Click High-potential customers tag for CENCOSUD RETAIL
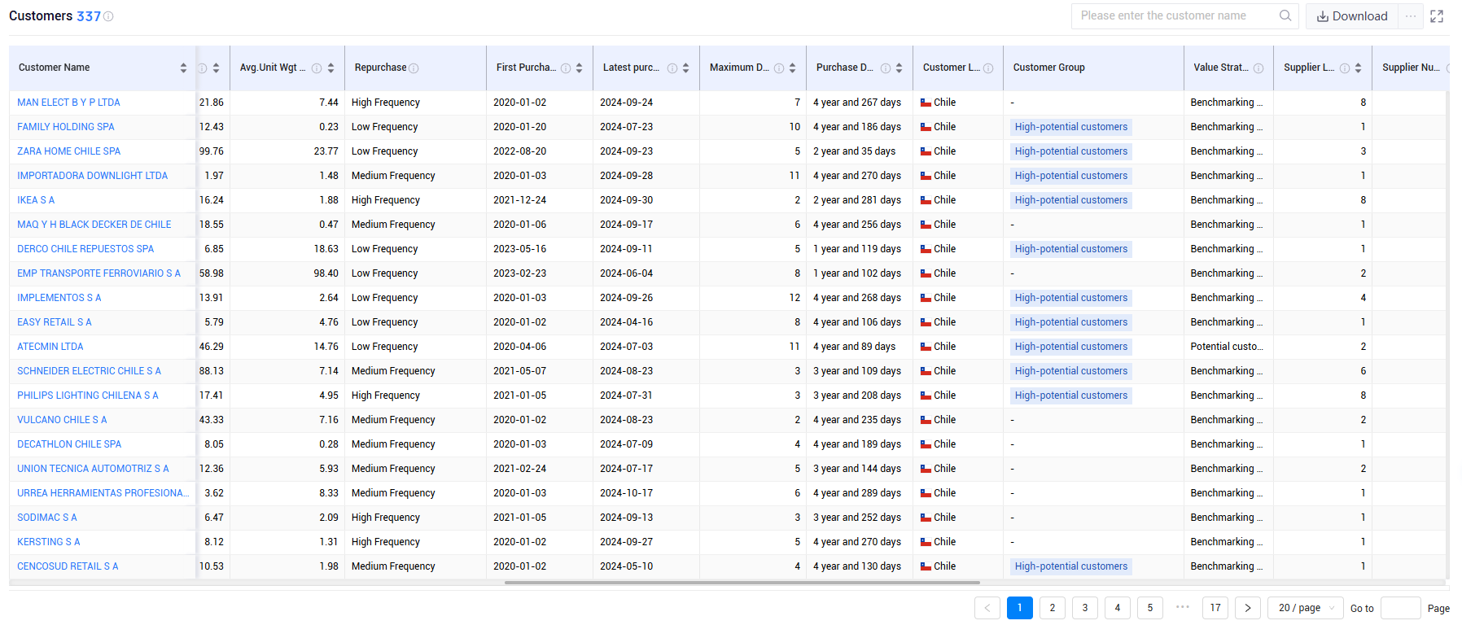Screen dimensions: 1462x625 [x=1071, y=566]
